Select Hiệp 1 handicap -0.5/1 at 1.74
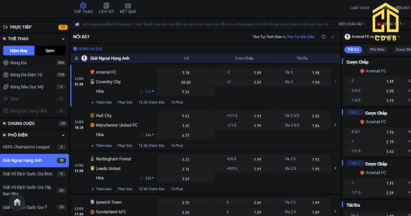The image size is (411, 216). (372, 132)
